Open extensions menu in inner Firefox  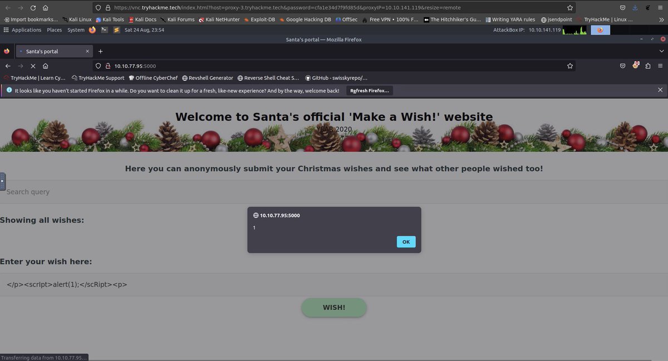pyautogui.click(x=648, y=66)
